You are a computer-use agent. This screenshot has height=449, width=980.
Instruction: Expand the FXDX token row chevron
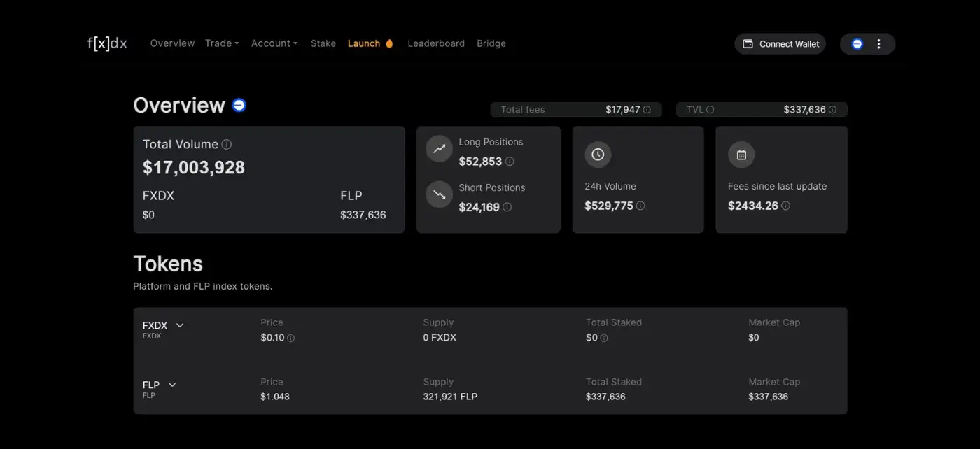click(180, 325)
